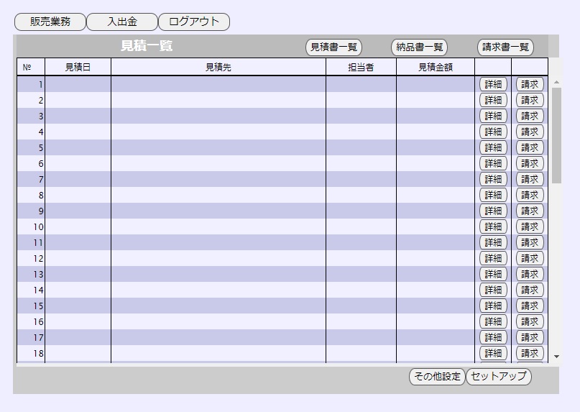The height and width of the screenshot is (412, 580).
Task: Click 請求 for row 10
Action: tap(530, 227)
